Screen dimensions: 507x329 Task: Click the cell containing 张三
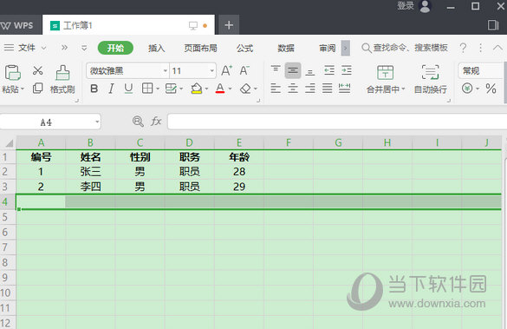(90, 172)
